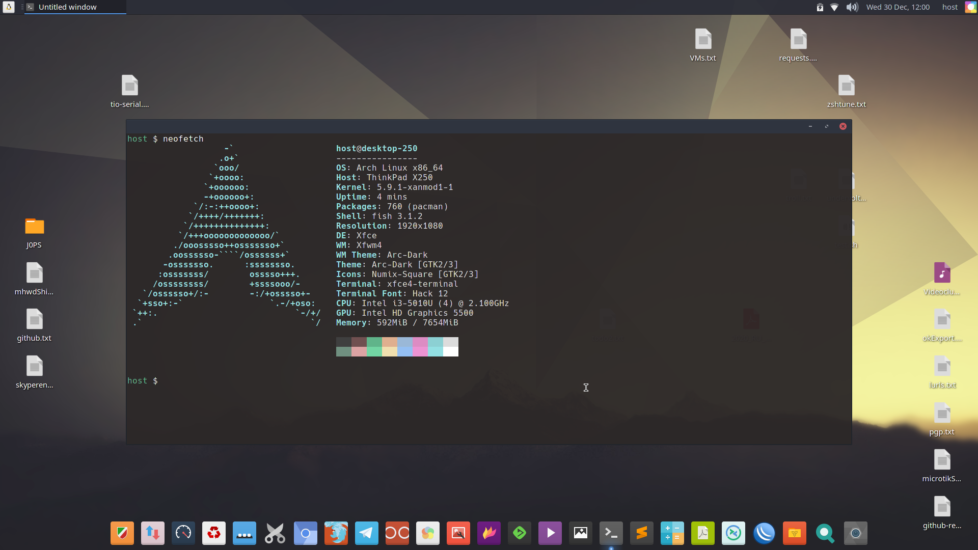Open the red recycle icon app in dock
978x550 pixels.
tap(214, 533)
